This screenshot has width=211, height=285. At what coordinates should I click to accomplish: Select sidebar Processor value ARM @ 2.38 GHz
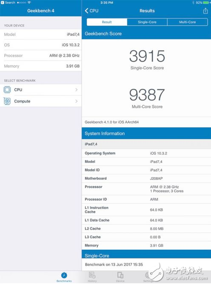64,55
